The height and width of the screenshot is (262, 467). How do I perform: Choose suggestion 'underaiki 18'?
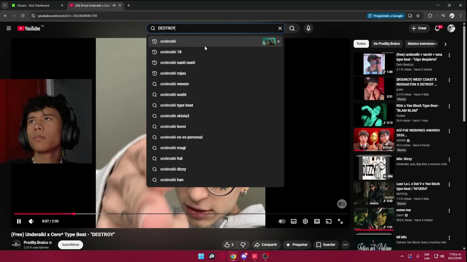coord(215,52)
